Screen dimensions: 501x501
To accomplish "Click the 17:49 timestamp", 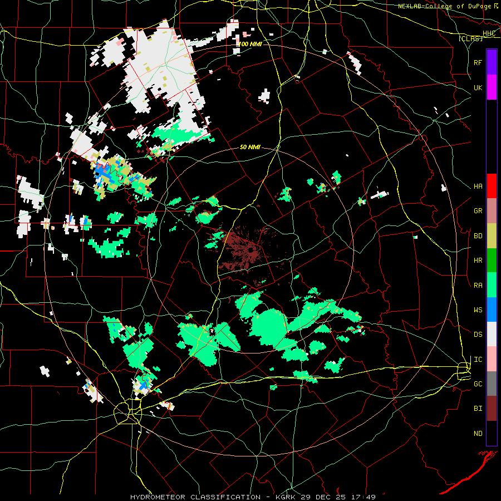I will tap(364, 497).
